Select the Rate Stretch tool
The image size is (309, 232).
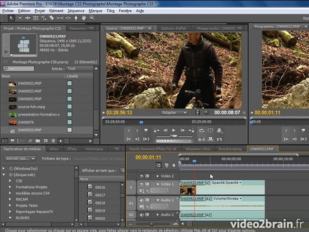click(x=44, y=18)
